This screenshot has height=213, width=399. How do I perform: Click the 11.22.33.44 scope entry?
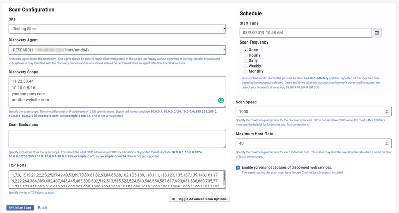[x=23, y=81]
